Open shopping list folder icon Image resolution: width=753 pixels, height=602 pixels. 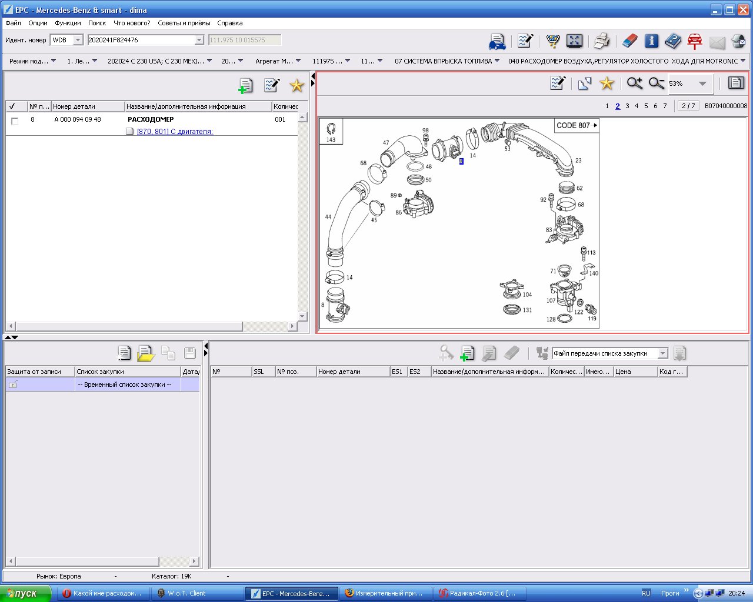pyautogui.click(x=145, y=353)
